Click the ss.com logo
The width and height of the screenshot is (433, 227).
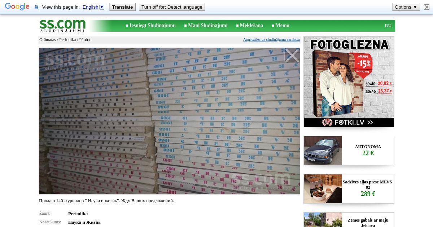coord(62,26)
